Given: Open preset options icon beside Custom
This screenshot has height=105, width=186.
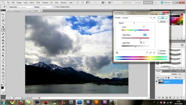Looking at the screenshot, I should (154, 17).
